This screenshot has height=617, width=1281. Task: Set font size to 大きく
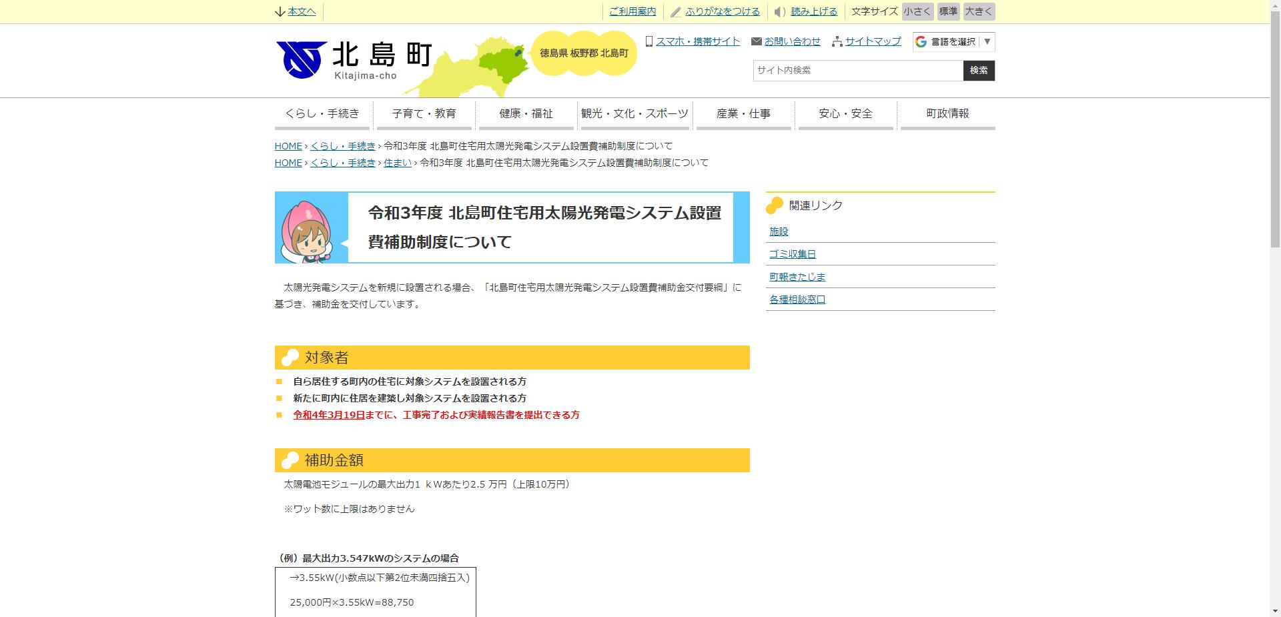[977, 11]
